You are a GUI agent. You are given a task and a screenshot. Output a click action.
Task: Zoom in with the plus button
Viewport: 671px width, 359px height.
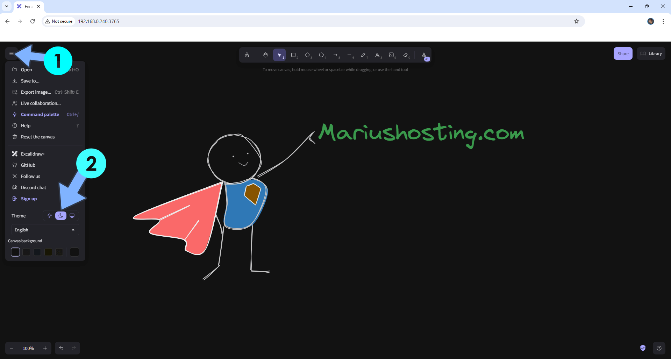coord(45,348)
